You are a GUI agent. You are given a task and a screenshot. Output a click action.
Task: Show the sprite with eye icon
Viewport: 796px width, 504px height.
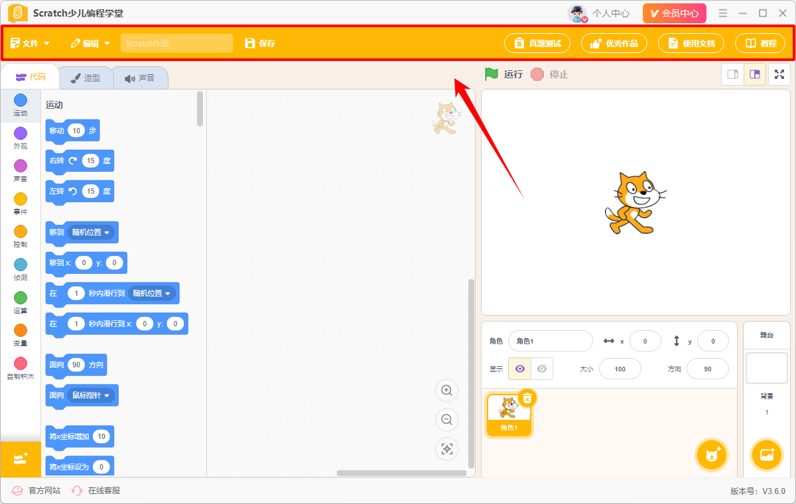click(x=519, y=369)
